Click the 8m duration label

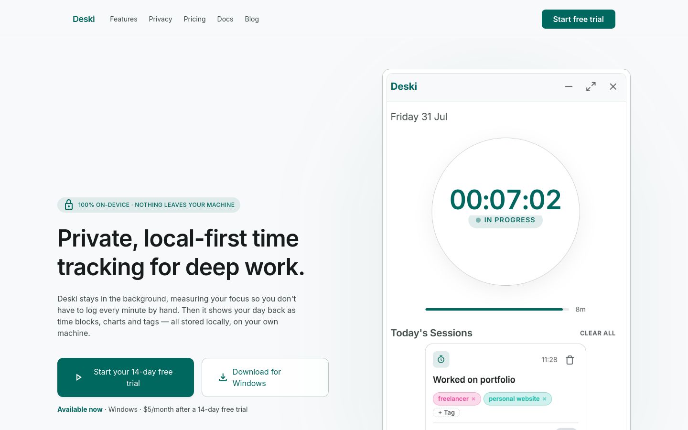pos(580,310)
